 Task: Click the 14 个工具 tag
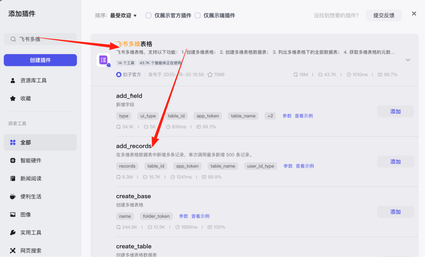(126, 63)
